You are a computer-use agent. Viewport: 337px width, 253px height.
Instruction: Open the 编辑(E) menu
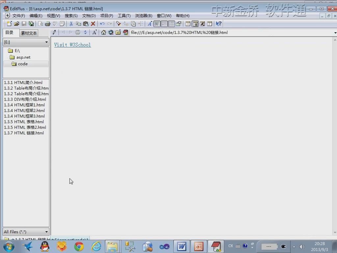(36, 16)
